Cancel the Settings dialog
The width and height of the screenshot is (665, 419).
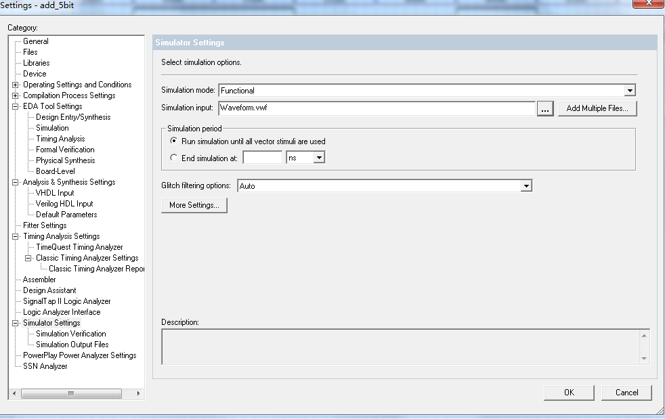point(626,393)
